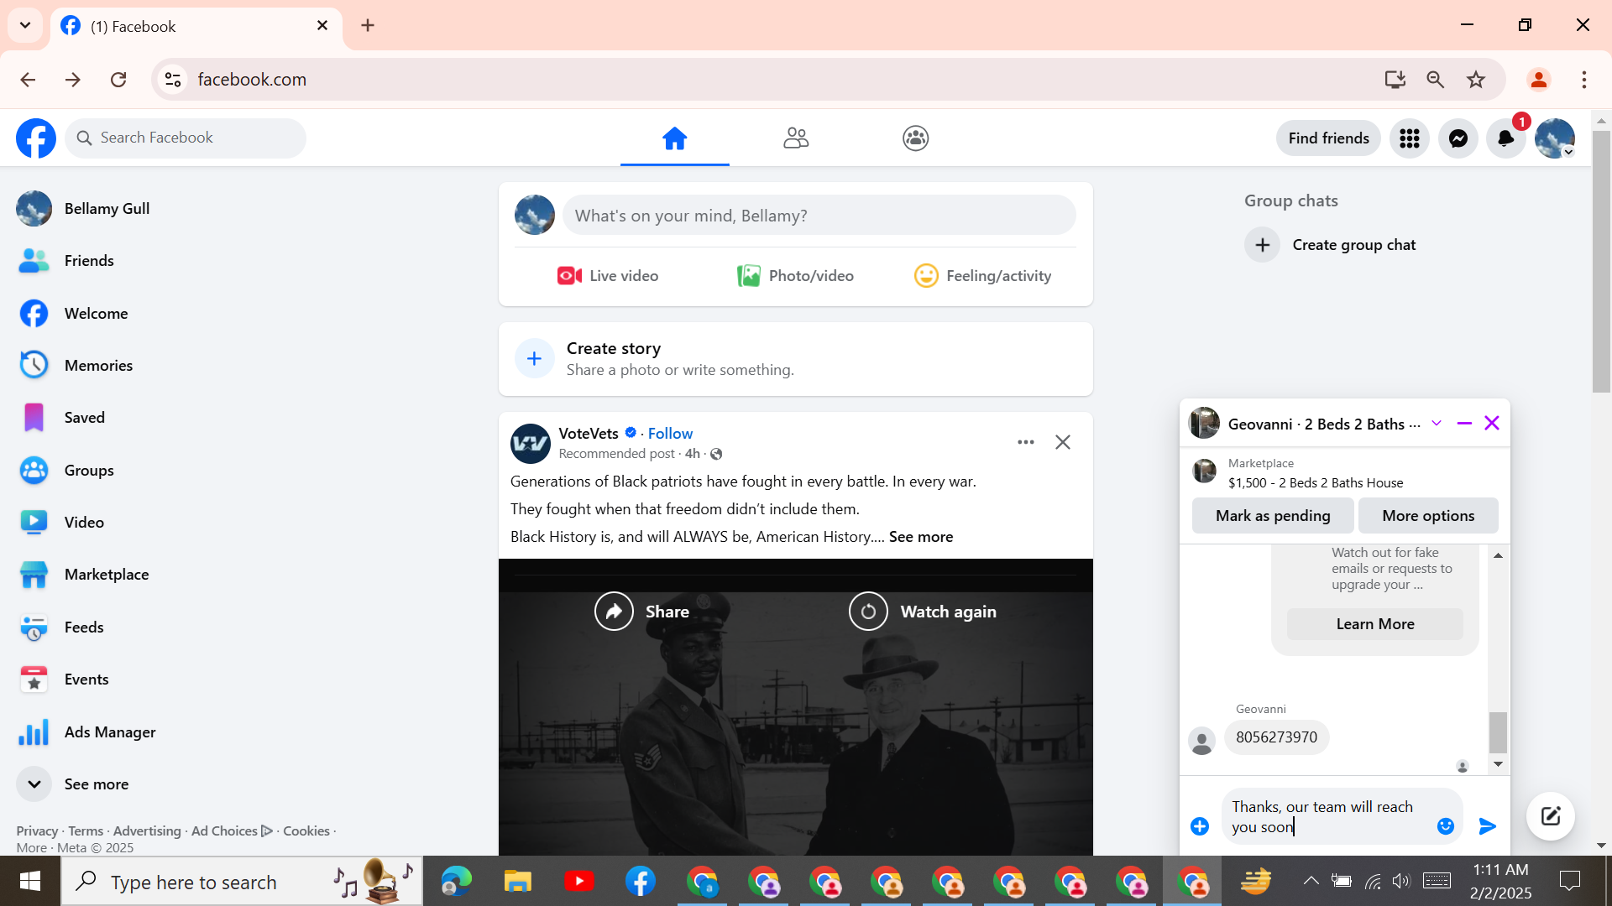Open the Messenger icon in top bar
The image size is (1612, 906).
(1458, 138)
